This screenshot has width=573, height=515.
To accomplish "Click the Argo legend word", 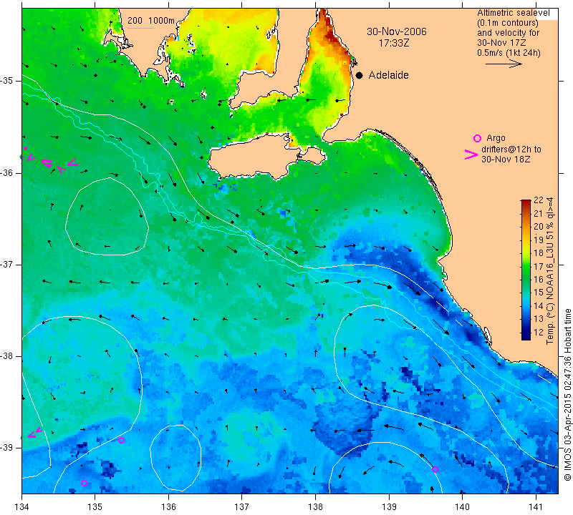I will tap(496, 138).
